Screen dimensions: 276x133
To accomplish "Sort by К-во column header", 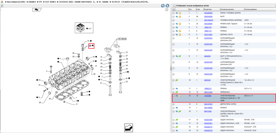I will point(200,9).
